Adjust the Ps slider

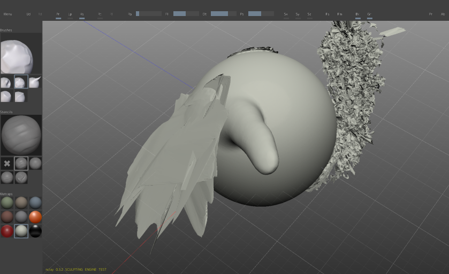(261, 14)
